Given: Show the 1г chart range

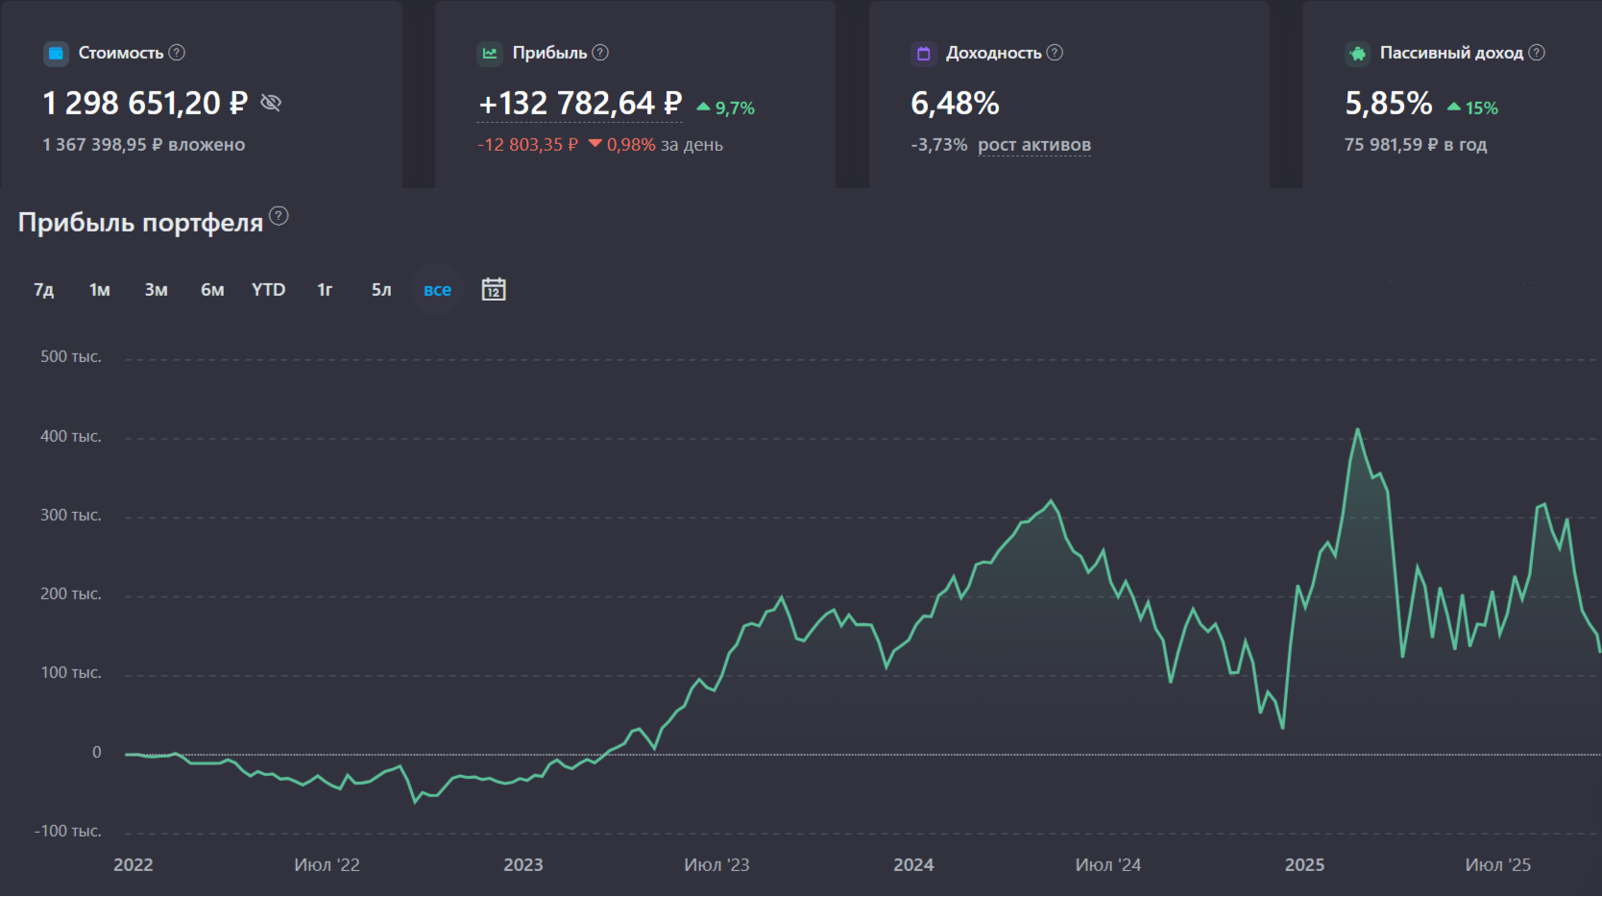Looking at the screenshot, I should click(325, 290).
